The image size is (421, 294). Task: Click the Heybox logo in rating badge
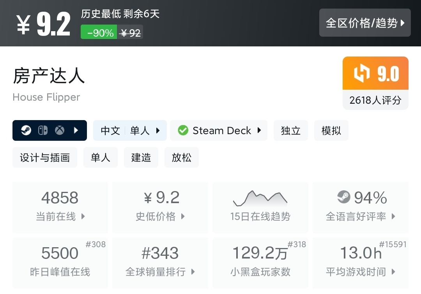361,74
